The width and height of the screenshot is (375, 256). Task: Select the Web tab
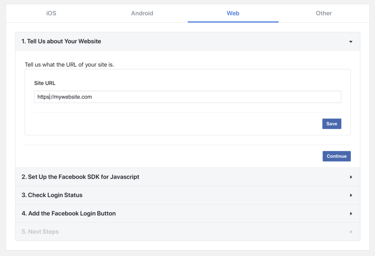point(233,14)
